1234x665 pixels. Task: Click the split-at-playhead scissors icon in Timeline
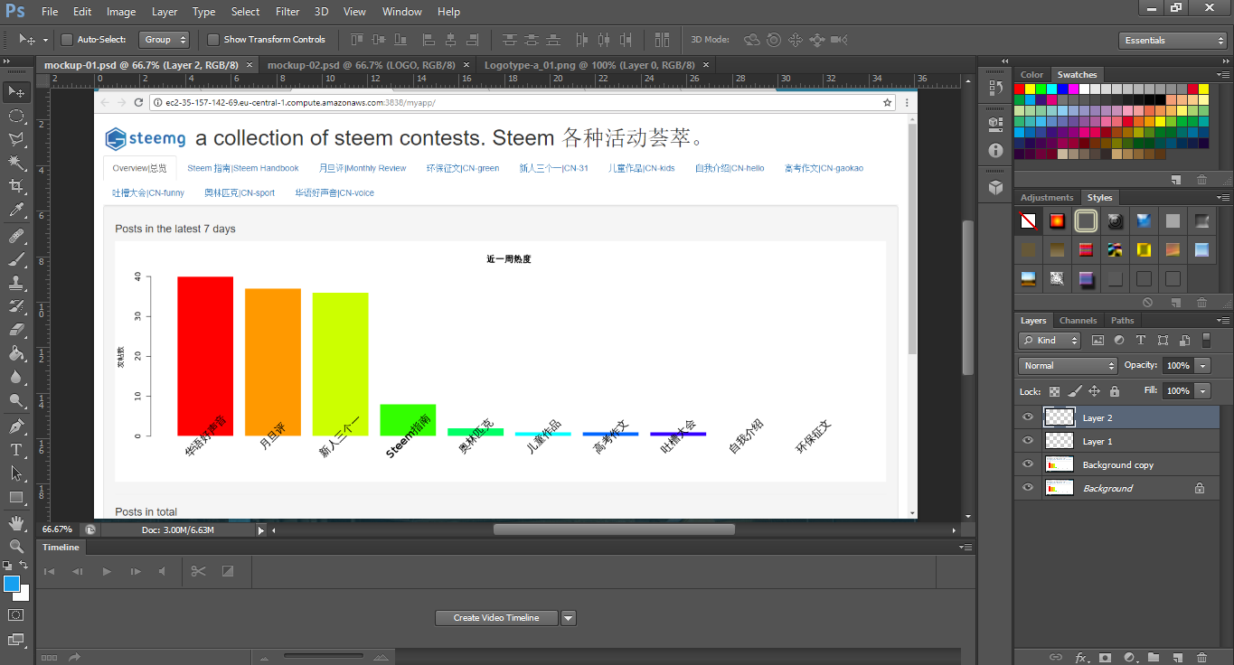tap(199, 571)
